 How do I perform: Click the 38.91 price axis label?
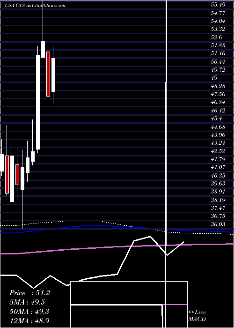pos(218,192)
